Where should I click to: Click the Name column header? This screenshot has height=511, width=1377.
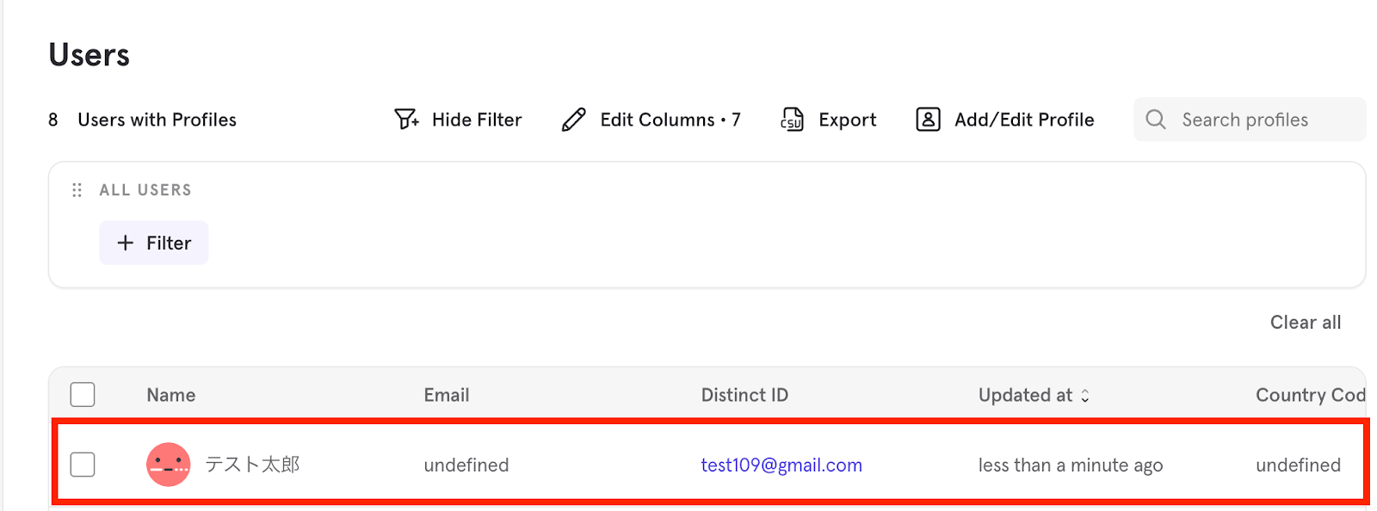(x=170, y=395)
